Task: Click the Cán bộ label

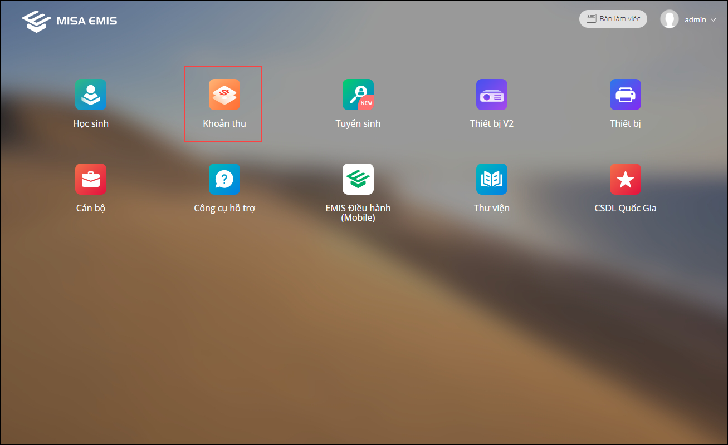Action: [91, 208]
